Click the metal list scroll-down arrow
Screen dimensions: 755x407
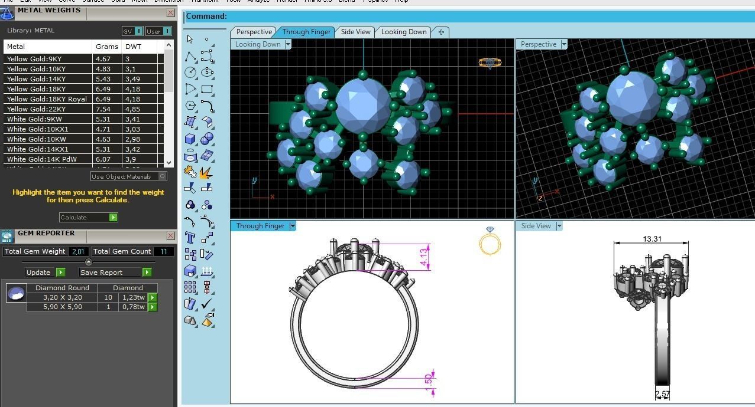(x=169, y=162)
